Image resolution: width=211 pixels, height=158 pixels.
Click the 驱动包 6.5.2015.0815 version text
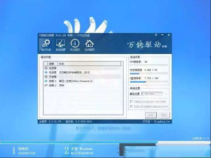pyautogui.click(x=78, y=121)
